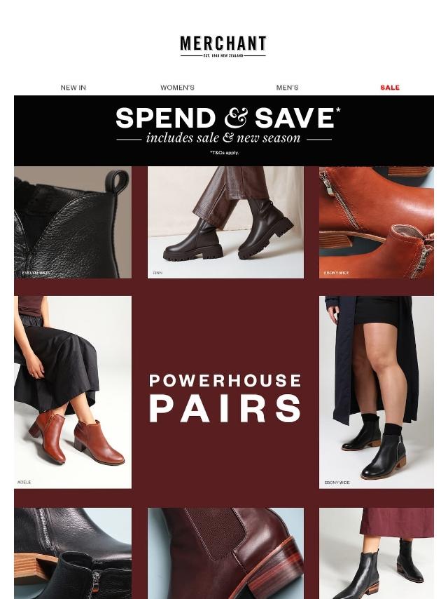The width and height of the screenshot is (448, 599).
Task: Select the Adele tan heeled boot photo
Action: [73, 392]
